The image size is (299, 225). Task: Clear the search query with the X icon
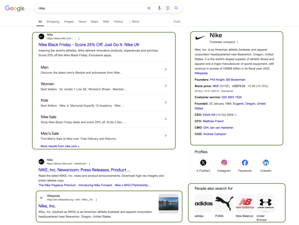(x=149, y=8)
